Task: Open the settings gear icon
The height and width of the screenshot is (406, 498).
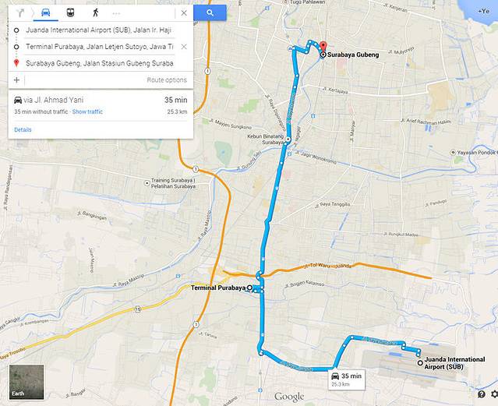Action: click(495, 394)
